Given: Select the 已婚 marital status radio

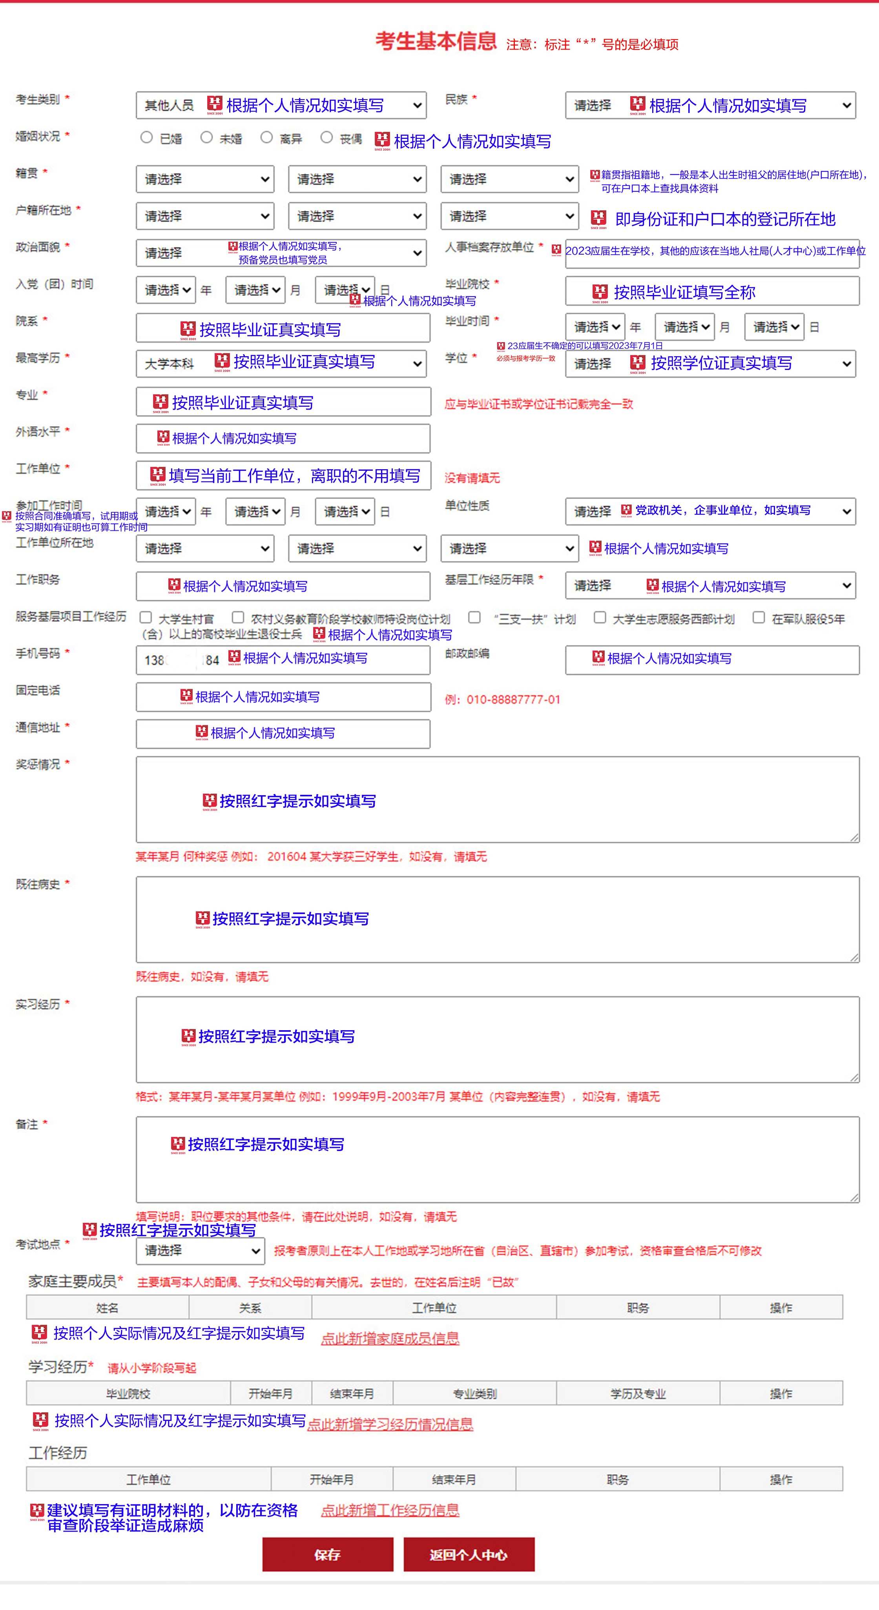Looking at the screenshot, I should [146, 137].
